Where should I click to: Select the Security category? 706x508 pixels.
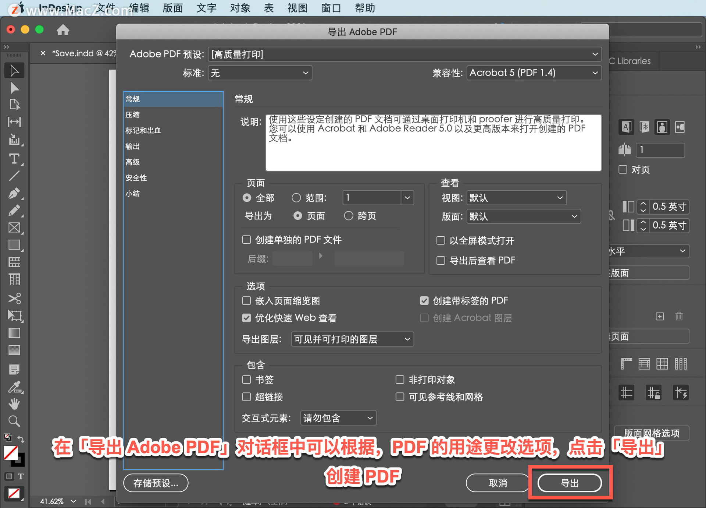point(173,178)
